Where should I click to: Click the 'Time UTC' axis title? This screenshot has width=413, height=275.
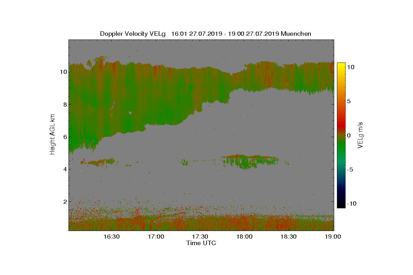(x=201, y=243)
